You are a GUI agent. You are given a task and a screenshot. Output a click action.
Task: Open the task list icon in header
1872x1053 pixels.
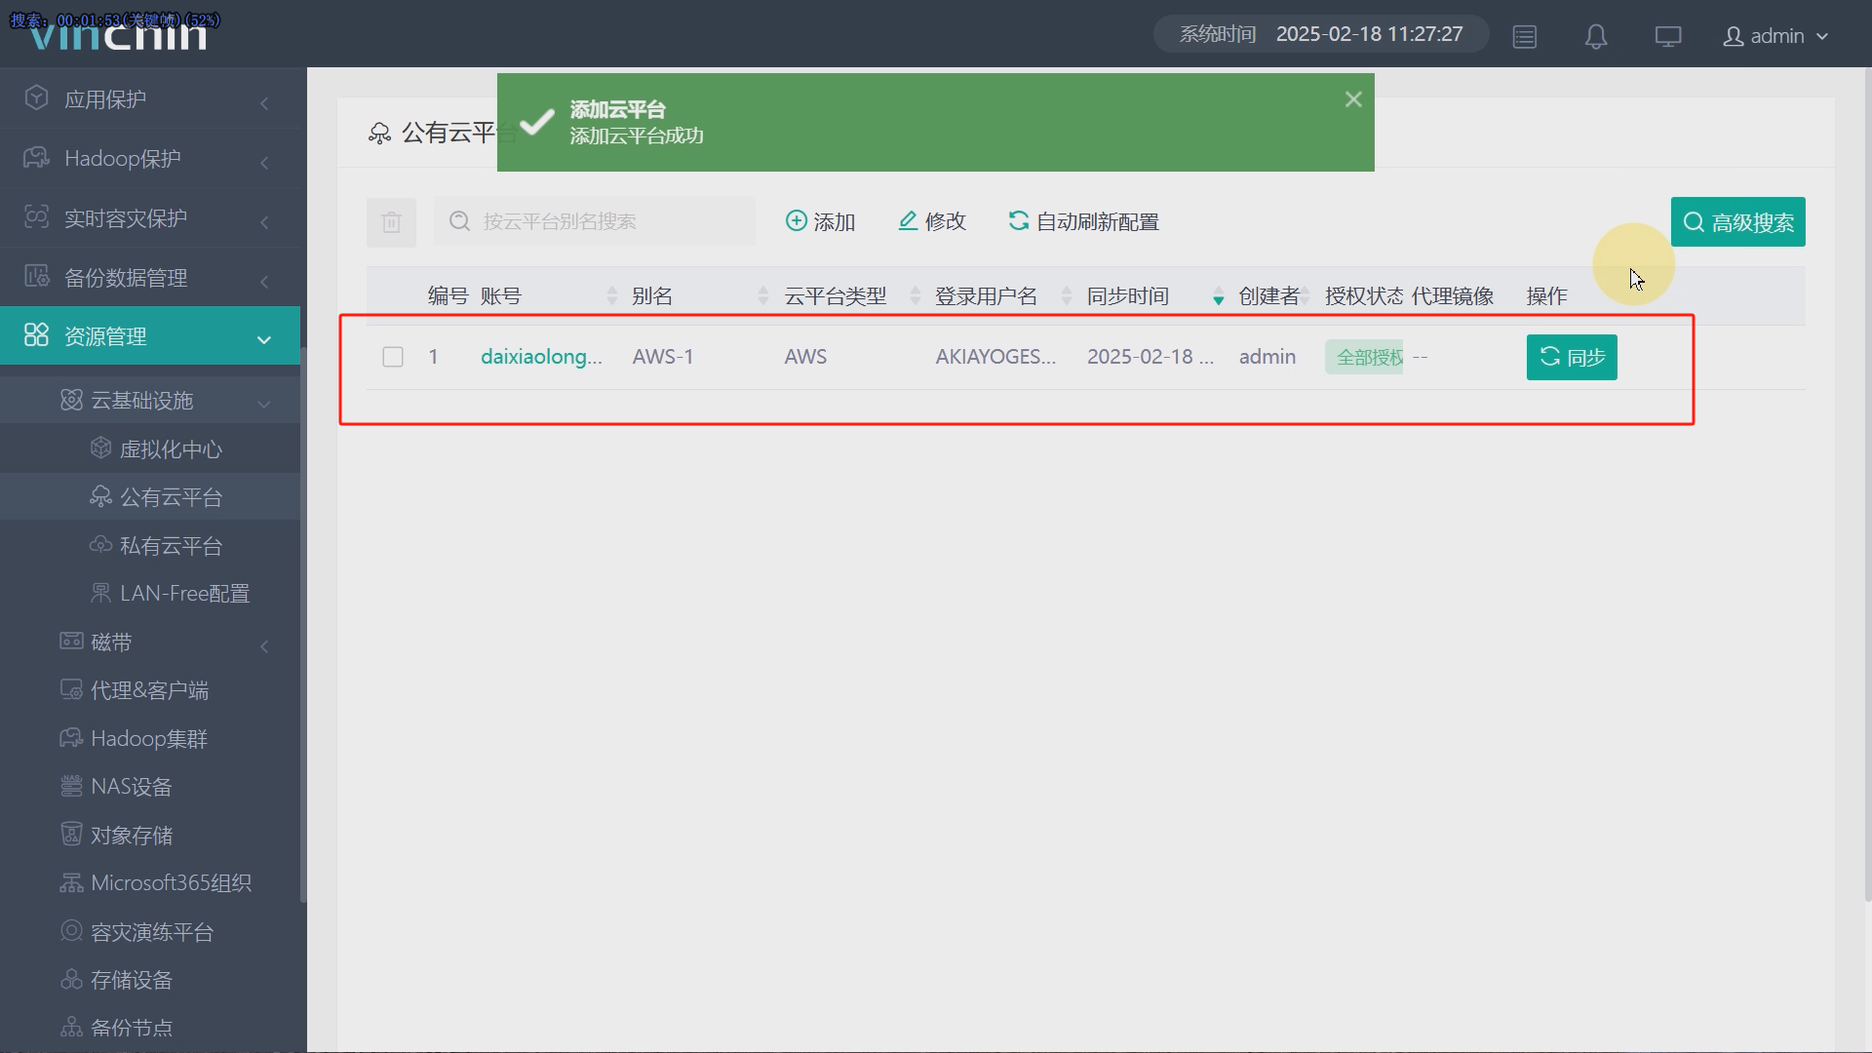click(x=1524, y=36)
